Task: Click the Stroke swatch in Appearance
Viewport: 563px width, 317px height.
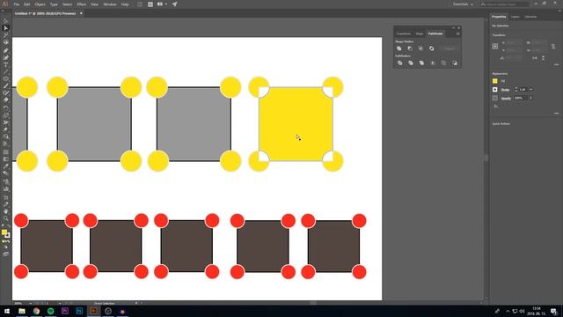Action: 495,90
